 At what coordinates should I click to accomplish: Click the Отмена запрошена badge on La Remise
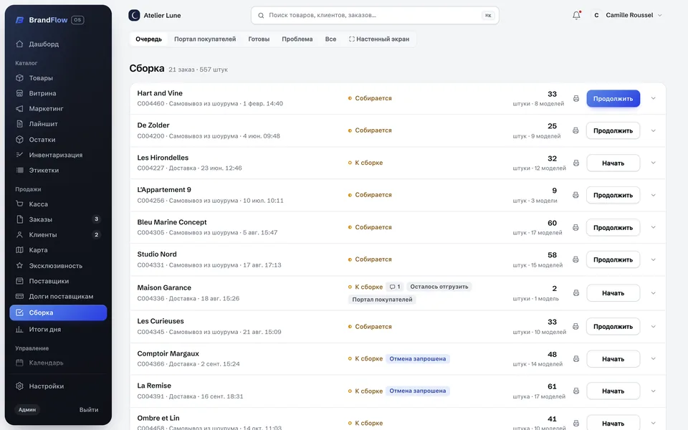pyautogui.click(x=418, y=391)
